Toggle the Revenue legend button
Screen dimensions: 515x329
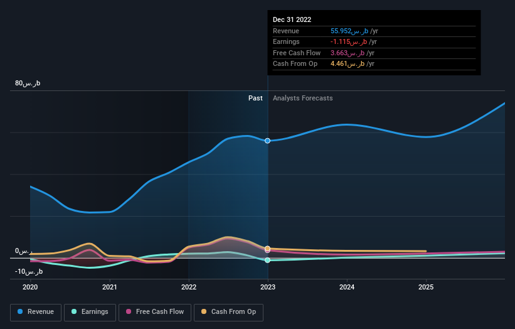pyautogui.click(x=36, y=312)
